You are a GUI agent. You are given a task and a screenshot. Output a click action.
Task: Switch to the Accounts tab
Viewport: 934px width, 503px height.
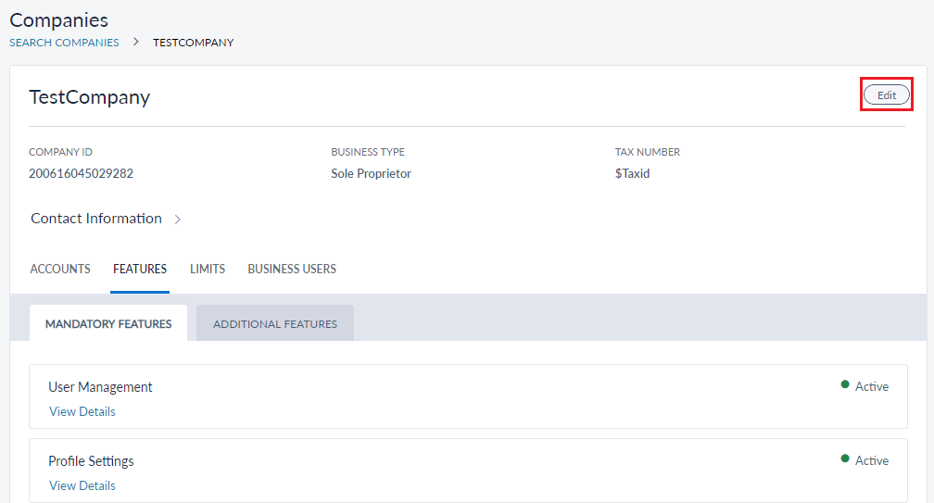point(60,269)
